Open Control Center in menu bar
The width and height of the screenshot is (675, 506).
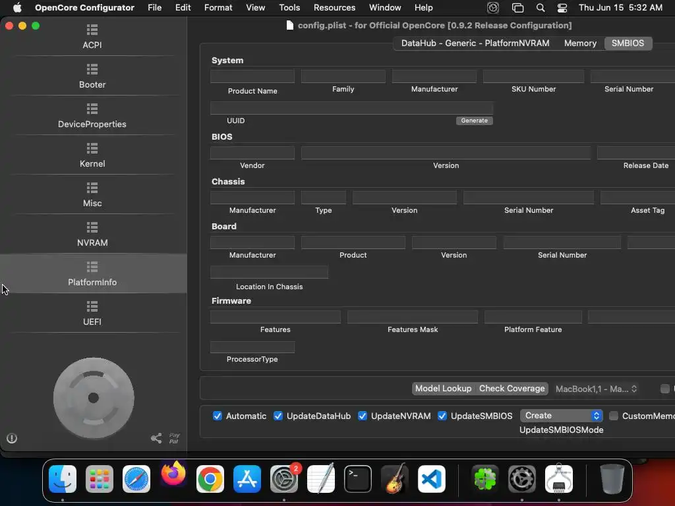562,8
